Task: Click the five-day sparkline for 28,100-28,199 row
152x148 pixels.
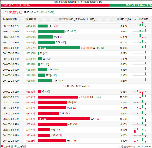Action: tap(140, 141)
